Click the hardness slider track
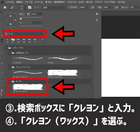This screenshot has width=140, height=132. (31, 26)
